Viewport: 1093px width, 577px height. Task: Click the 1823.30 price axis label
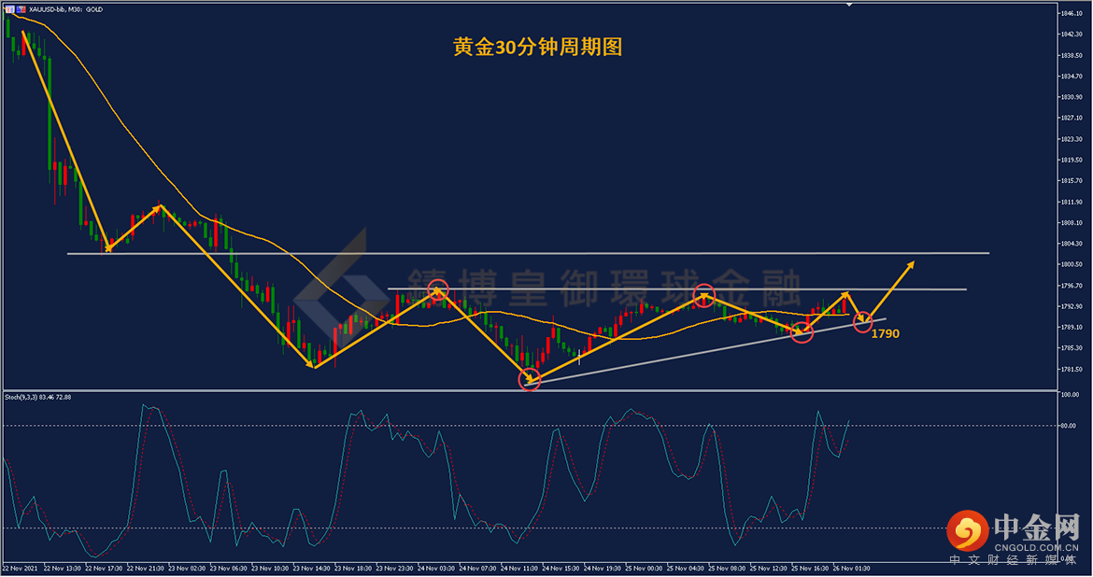(1072, 139)
